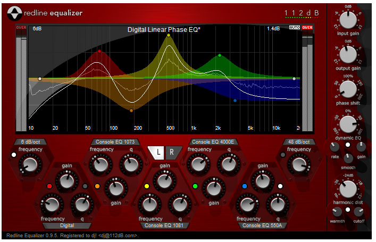The height and width of the screenshot is (242, 376).
Task: Click the dynamic EQ rate knob
Action: (x=335, y=147)
